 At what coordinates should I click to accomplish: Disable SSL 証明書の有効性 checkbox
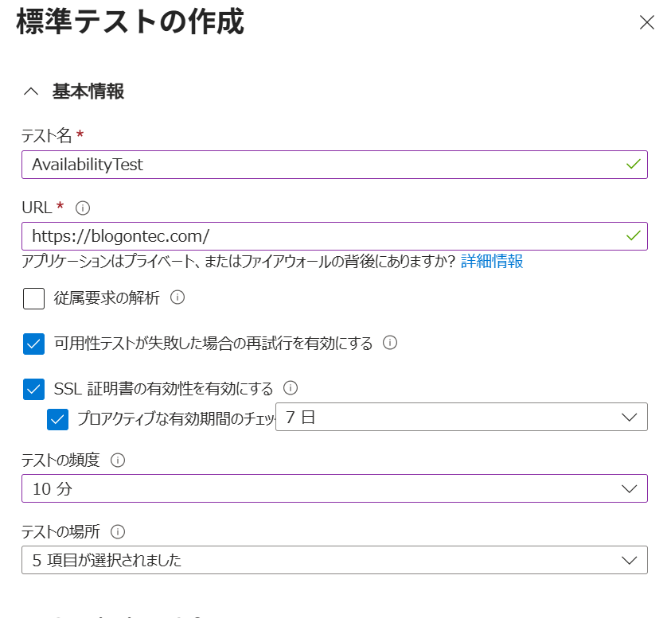(34, 389)
